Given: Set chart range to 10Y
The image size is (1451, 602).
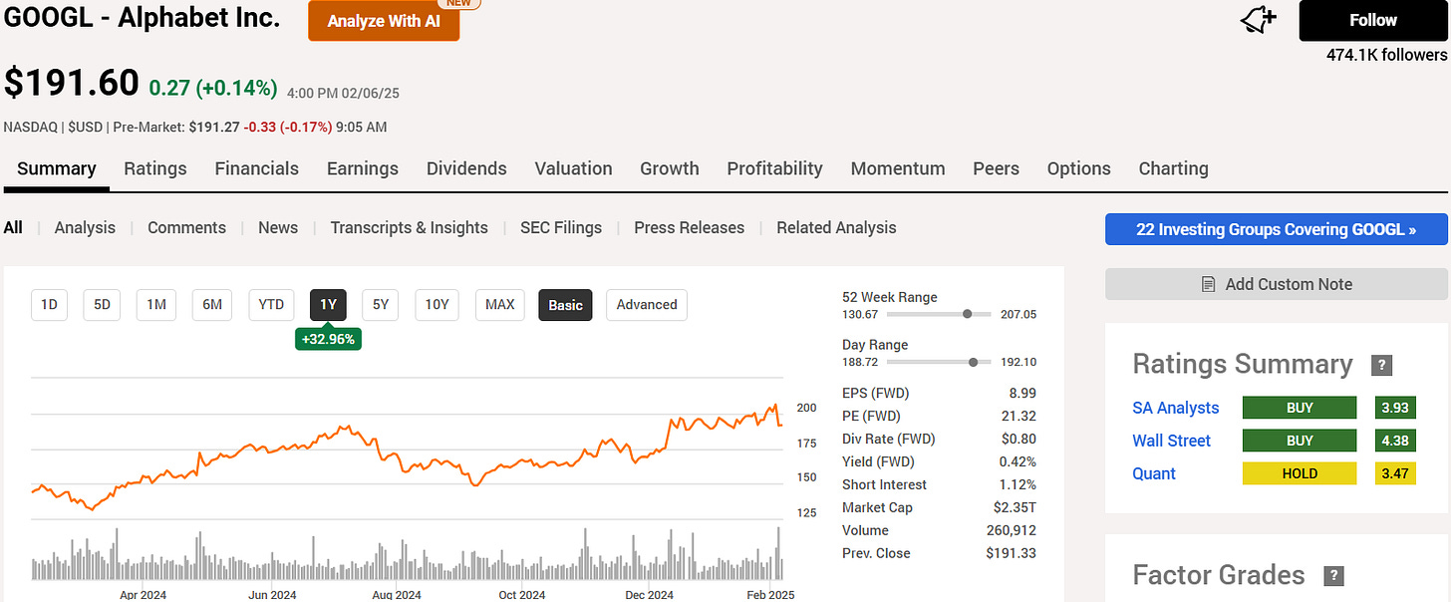Looking at the screenshot, I should [x=437, y=305].
